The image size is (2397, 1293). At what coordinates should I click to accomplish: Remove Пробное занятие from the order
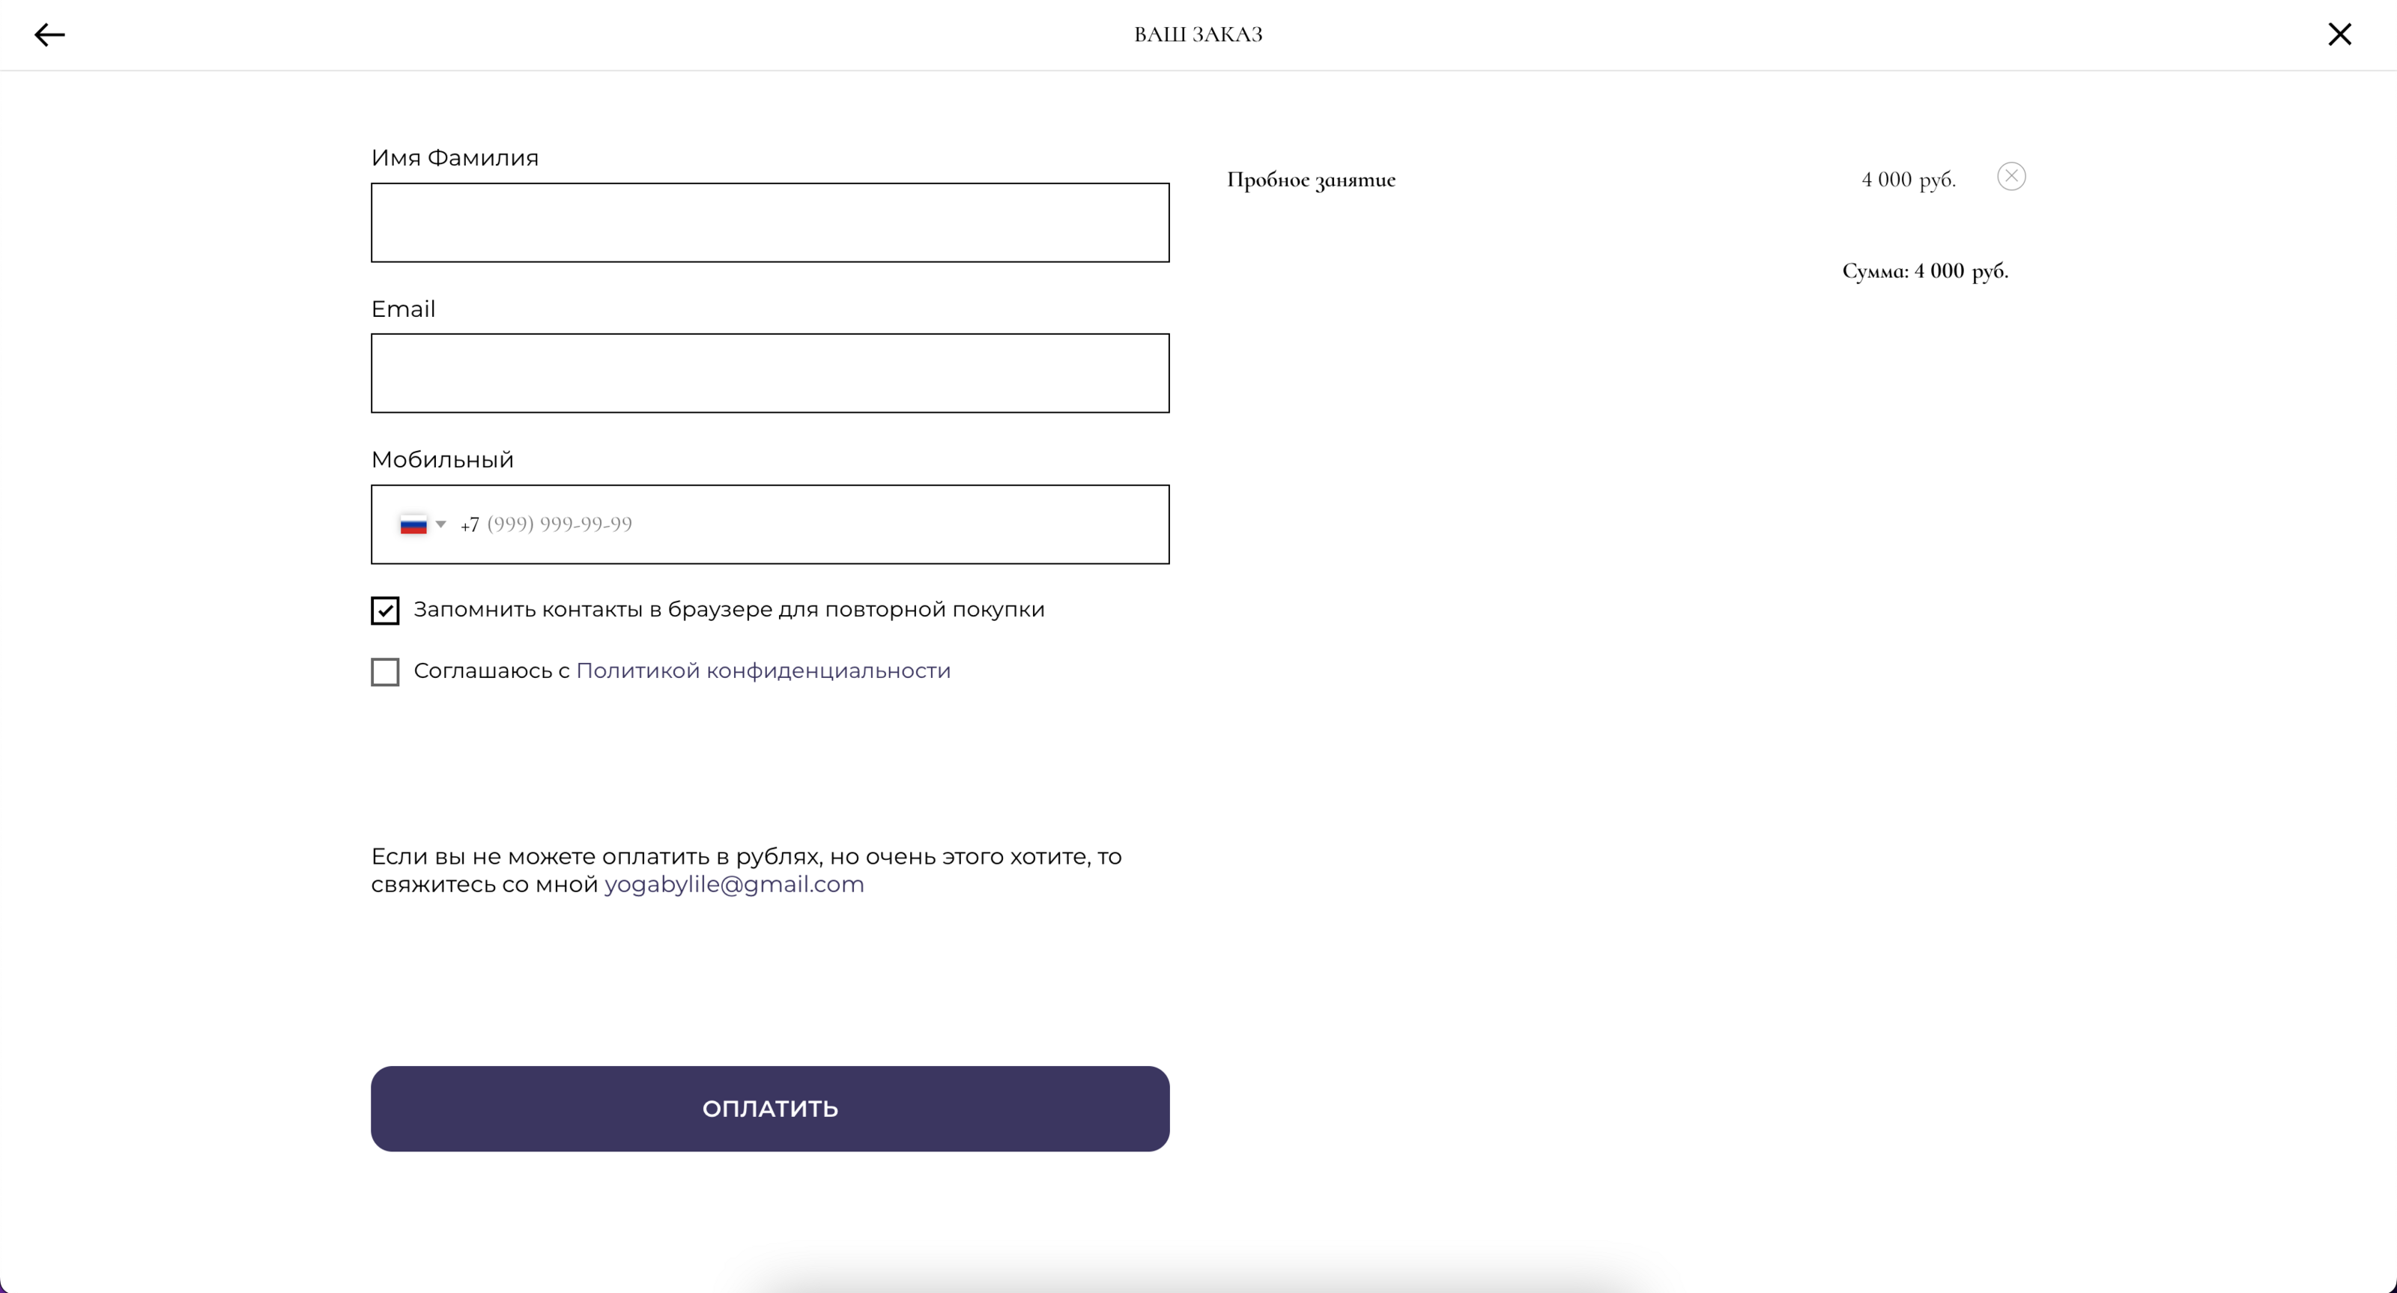pyautogui.click(x=2010, y=177)
